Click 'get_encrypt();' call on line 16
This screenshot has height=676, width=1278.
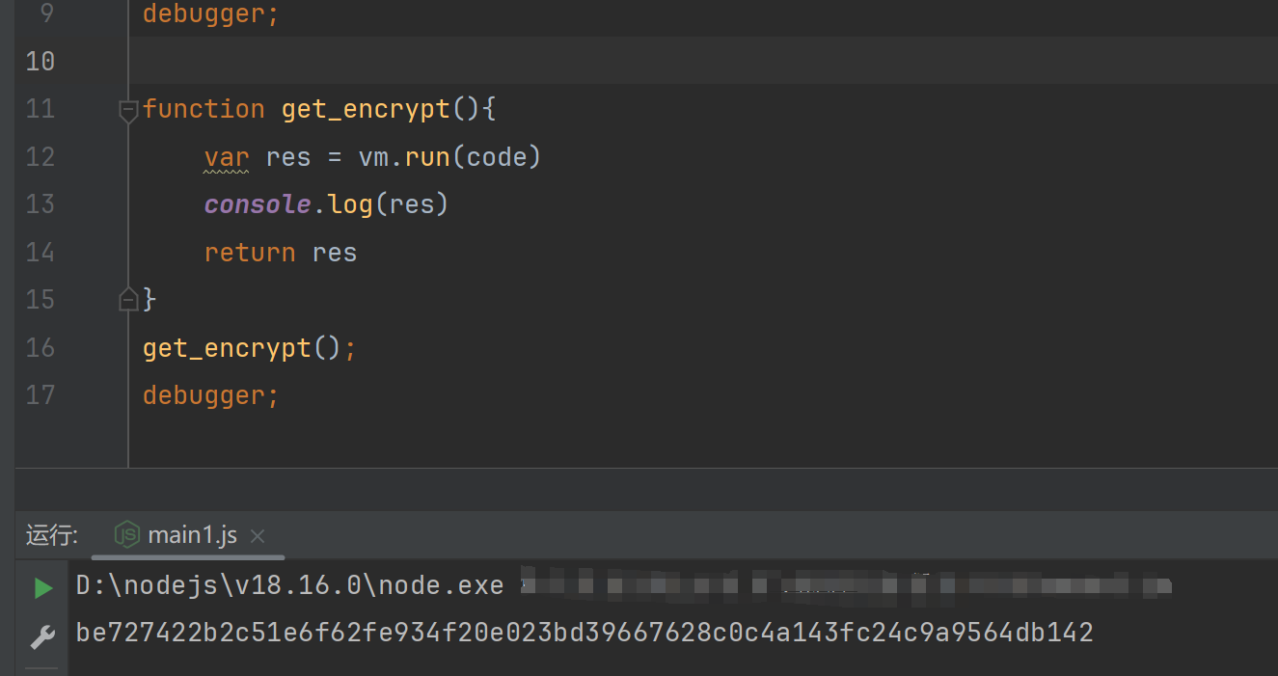click(250, 348)
